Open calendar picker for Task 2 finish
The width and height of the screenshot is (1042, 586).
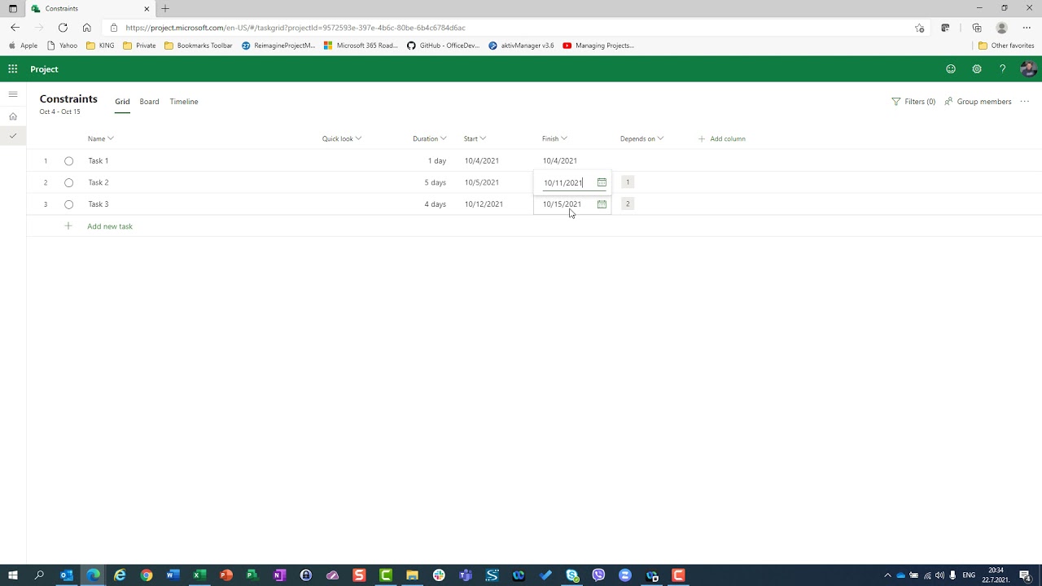pyautogui.click(x=602, y=182)
